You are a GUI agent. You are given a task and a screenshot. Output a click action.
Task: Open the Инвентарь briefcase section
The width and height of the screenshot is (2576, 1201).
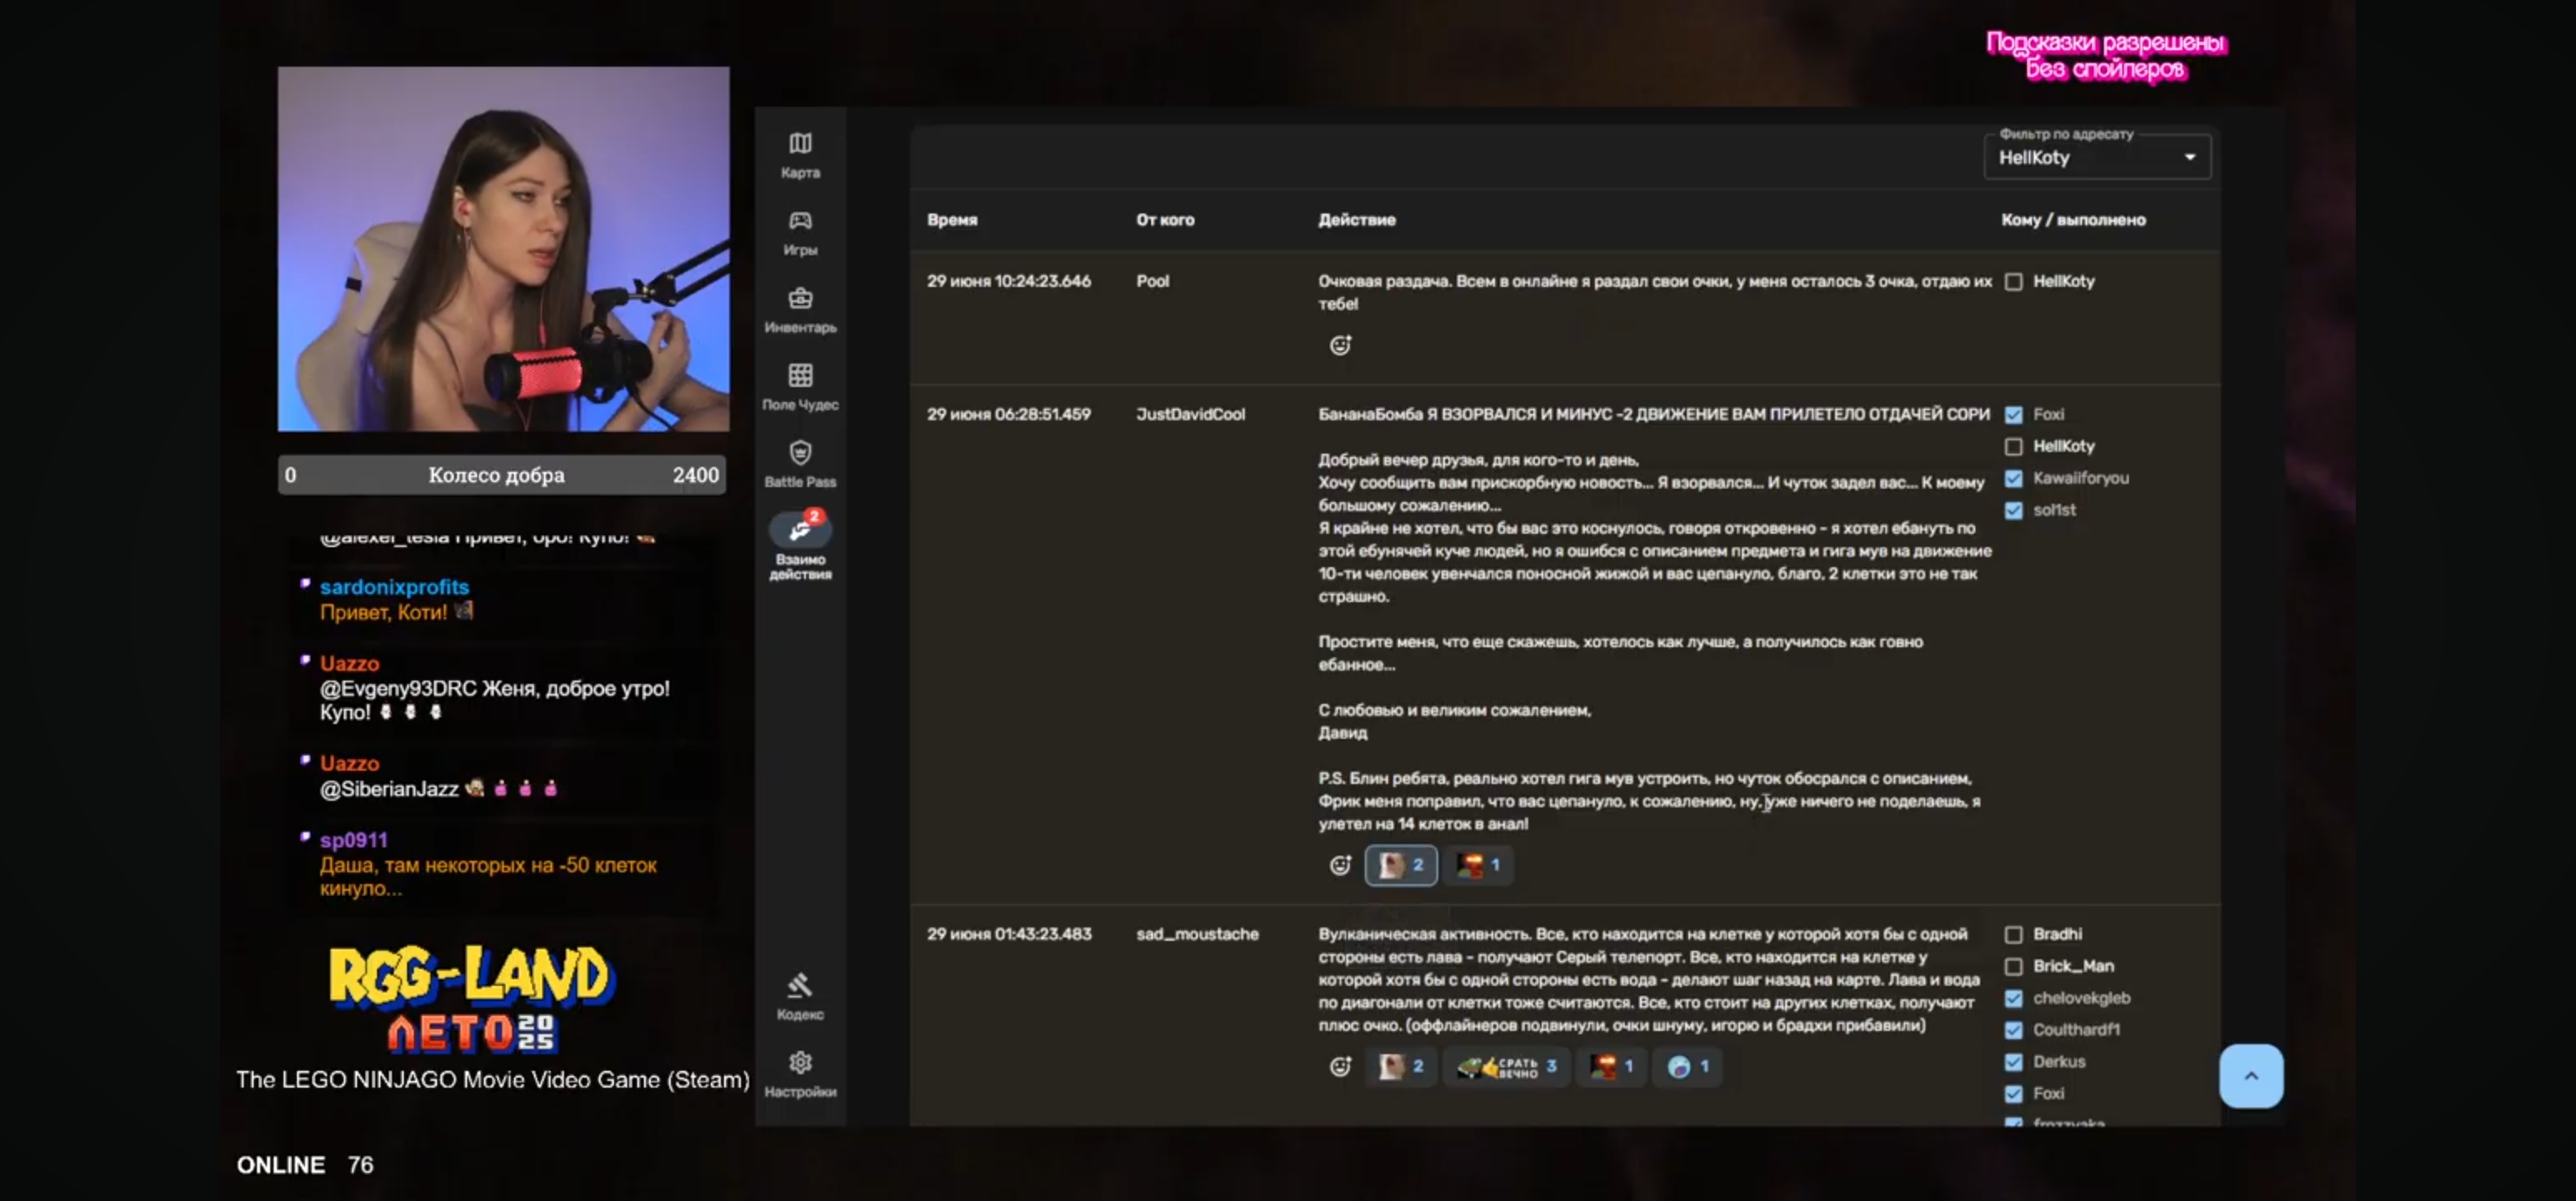click(800, 309)
